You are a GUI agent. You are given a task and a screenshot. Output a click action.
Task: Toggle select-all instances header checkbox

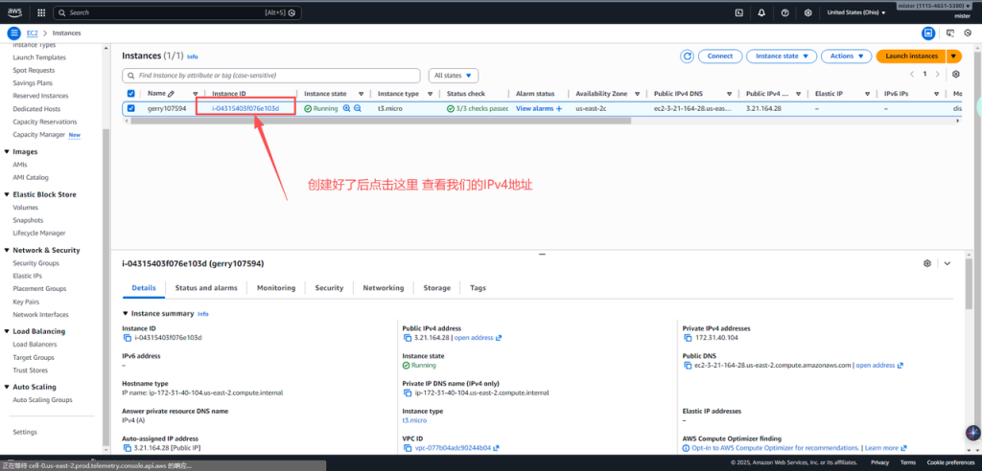click(130, 93)
